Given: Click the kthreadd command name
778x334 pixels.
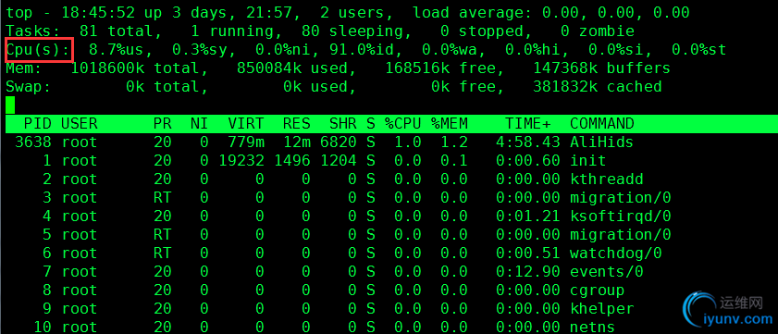Looking at the screenshot, I should (606, 179).
